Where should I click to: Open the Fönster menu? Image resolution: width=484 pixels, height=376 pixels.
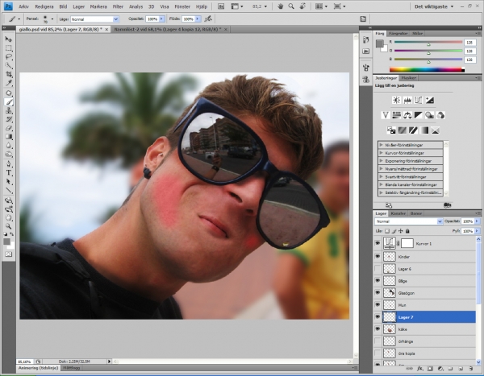click(182, 6)
